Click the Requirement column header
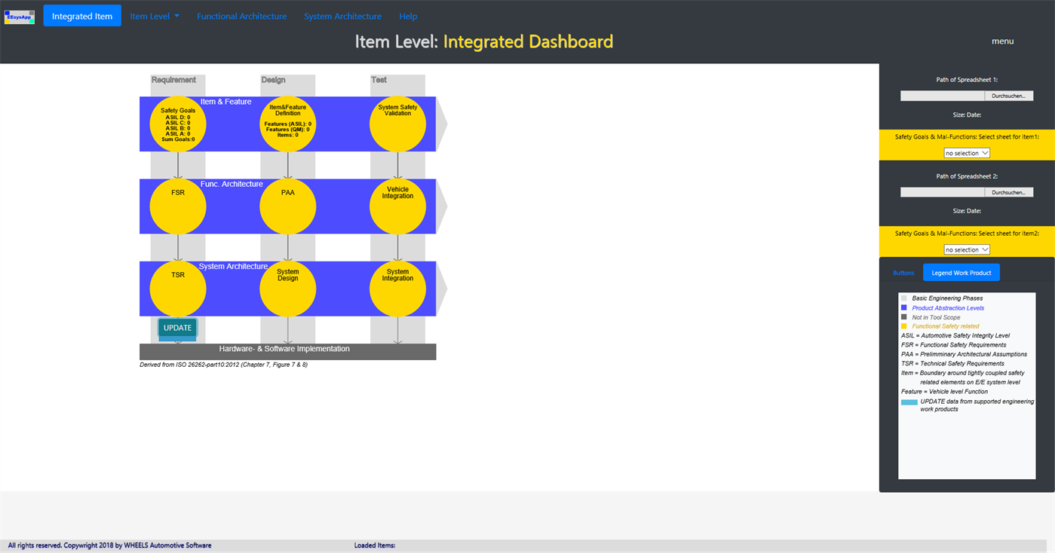The image size is (1055, 553). click(x=173, y=80)
